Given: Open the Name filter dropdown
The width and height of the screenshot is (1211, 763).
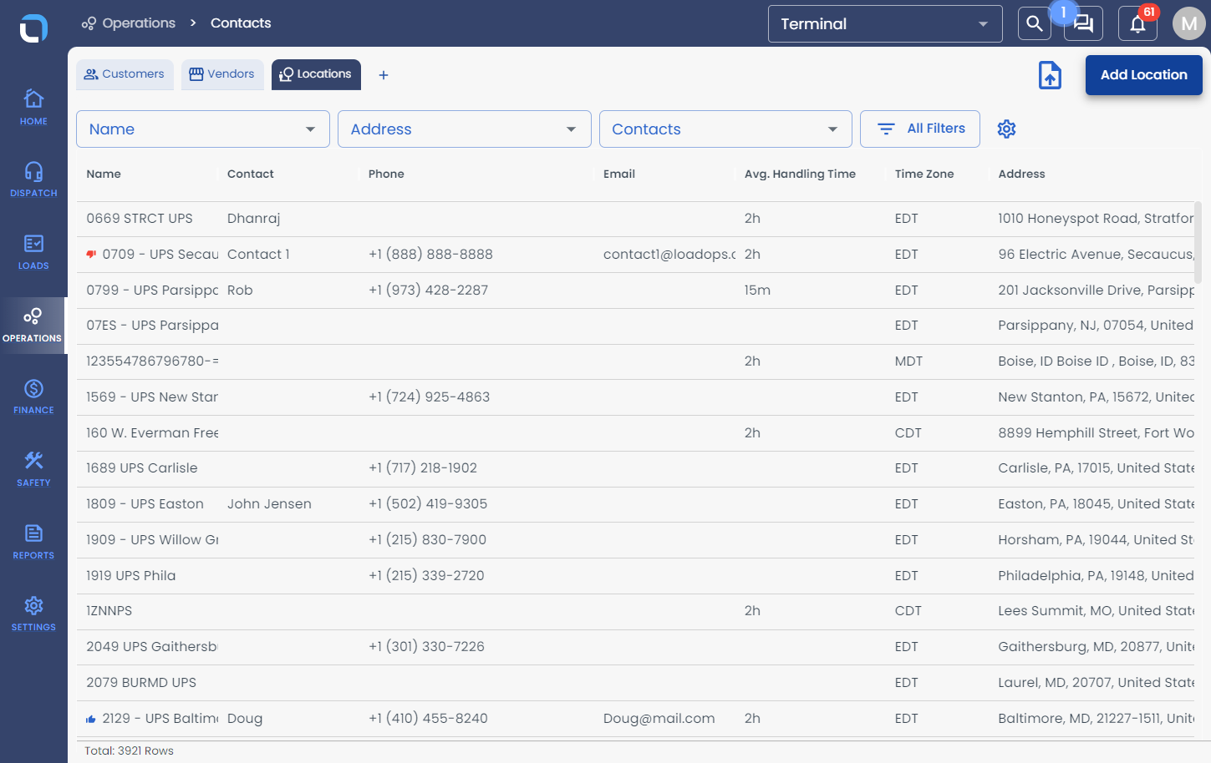Looking at the screenshot, I should coord(203,129).
